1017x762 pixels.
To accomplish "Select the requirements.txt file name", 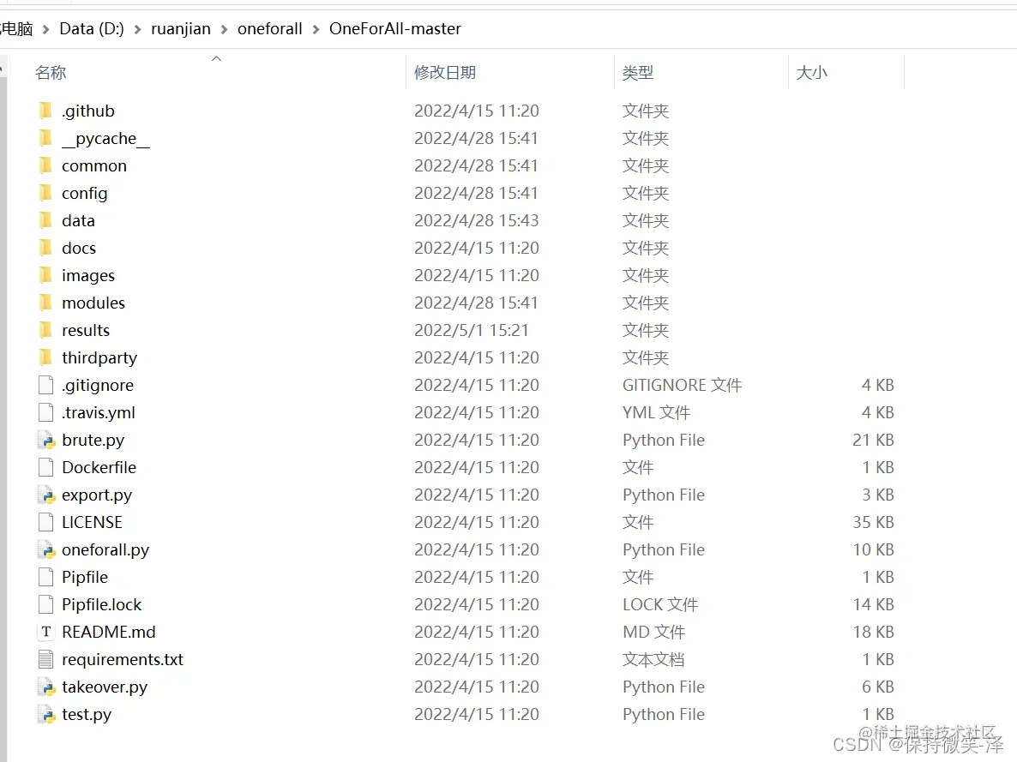I will coord(123,659).
